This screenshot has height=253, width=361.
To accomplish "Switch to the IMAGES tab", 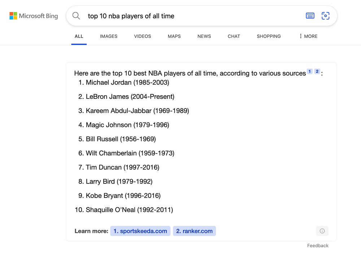I will 108,36.
